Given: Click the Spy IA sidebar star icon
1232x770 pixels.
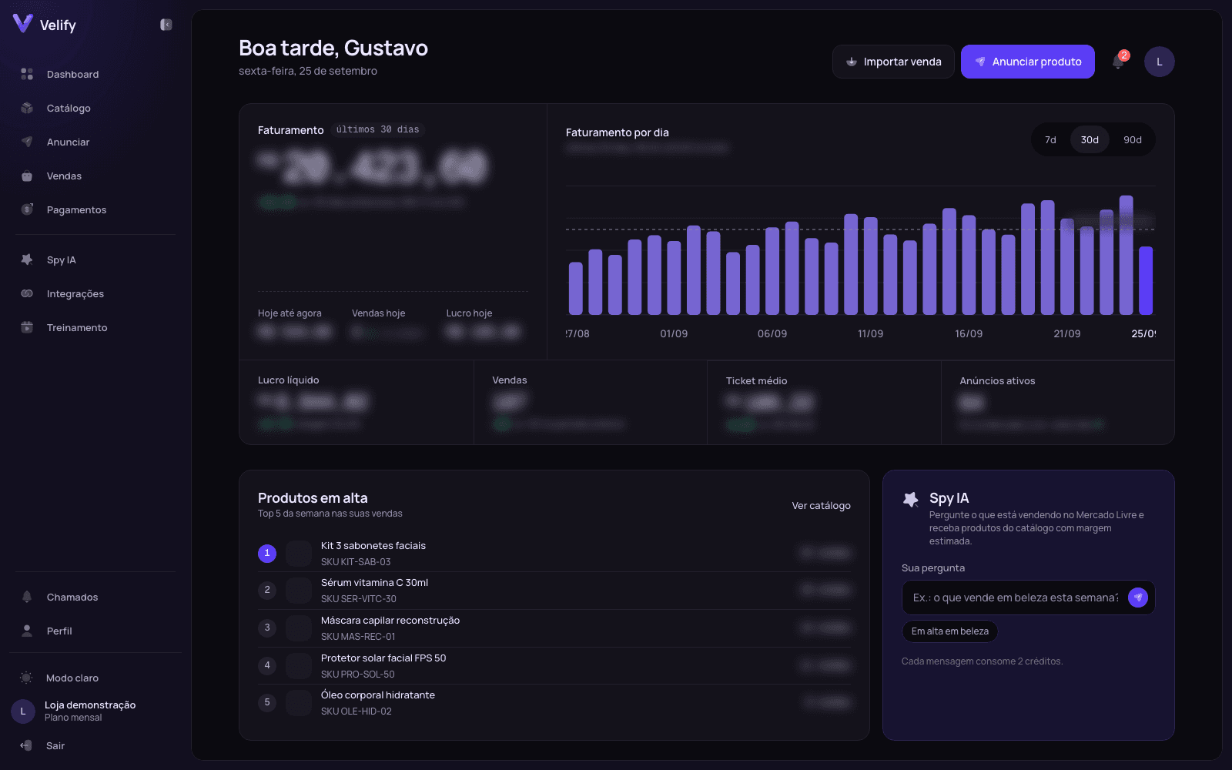Looking at the screenshot, I should click(27, 259).
